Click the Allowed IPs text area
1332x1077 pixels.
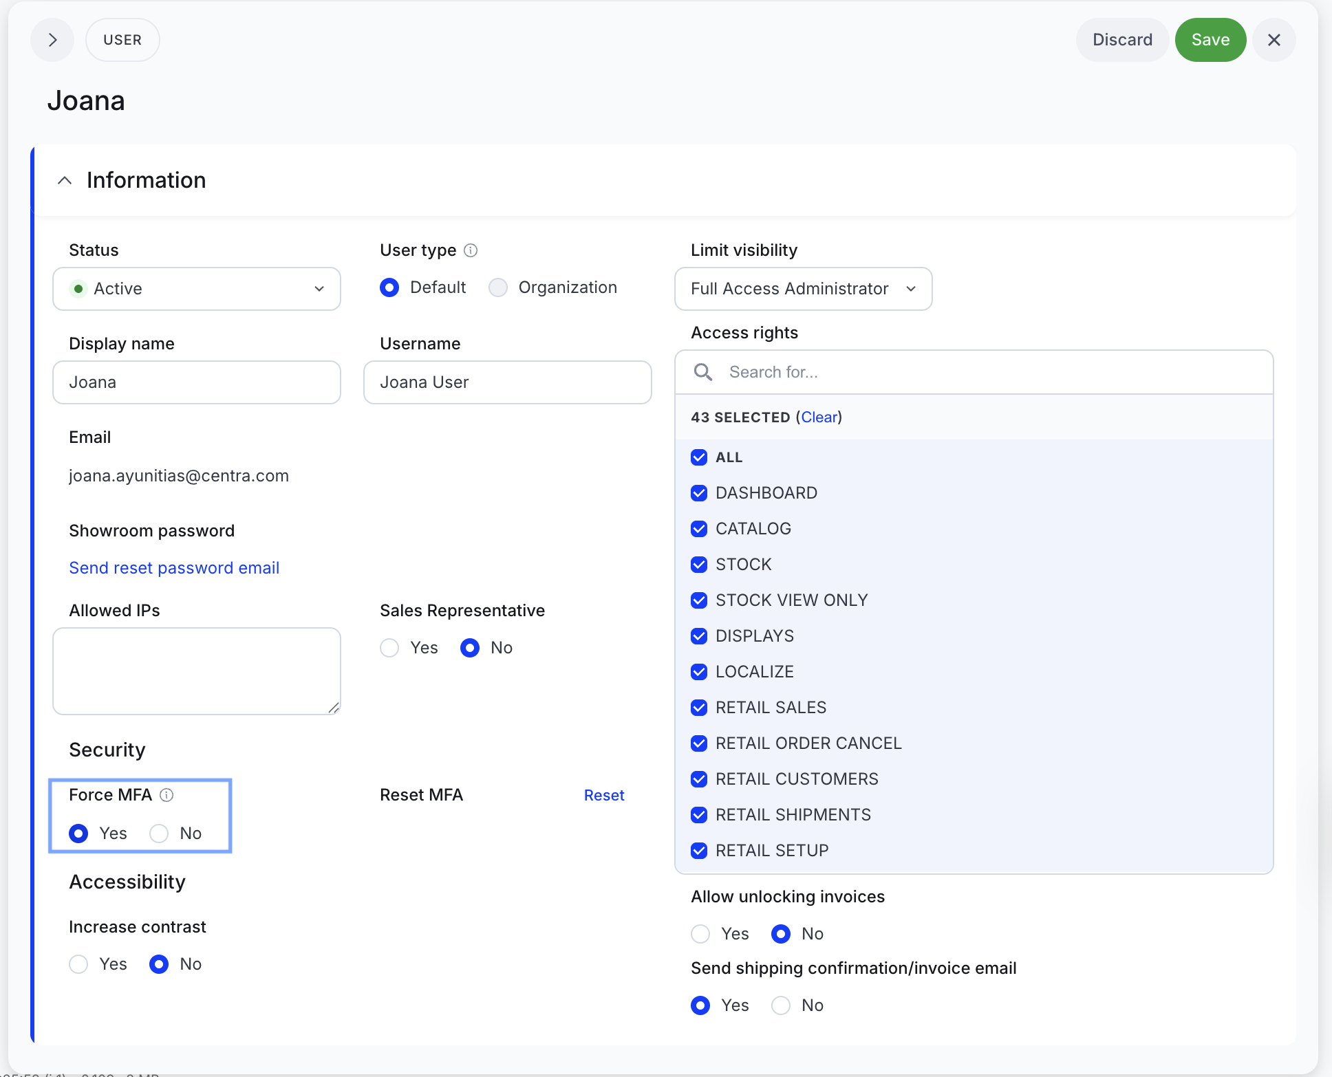(x=197, y=671)
